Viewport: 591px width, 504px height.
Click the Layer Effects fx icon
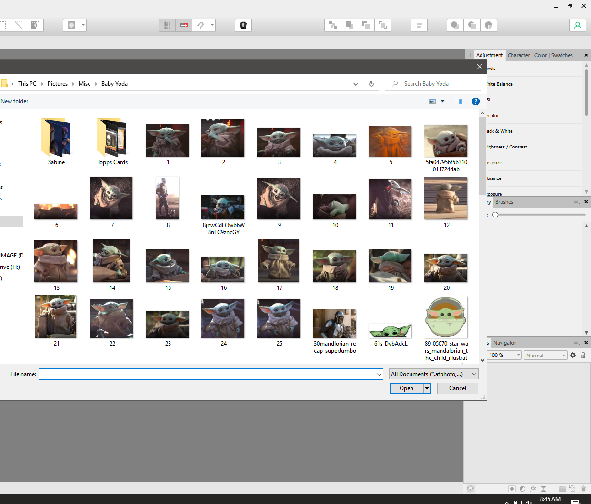[533, 489]
